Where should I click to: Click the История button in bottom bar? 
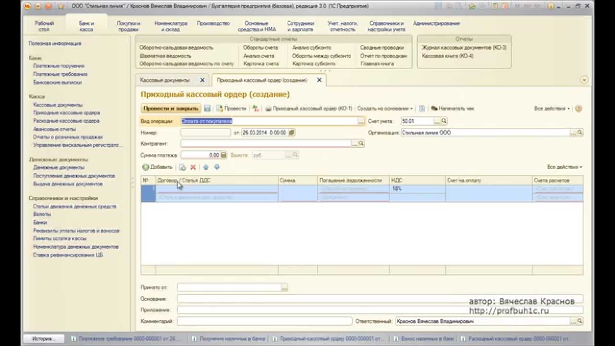pos(44,339)
